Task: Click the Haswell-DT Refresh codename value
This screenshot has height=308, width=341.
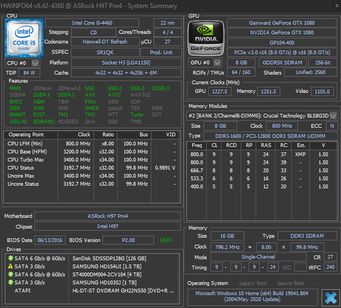Action: pos(105,42)
